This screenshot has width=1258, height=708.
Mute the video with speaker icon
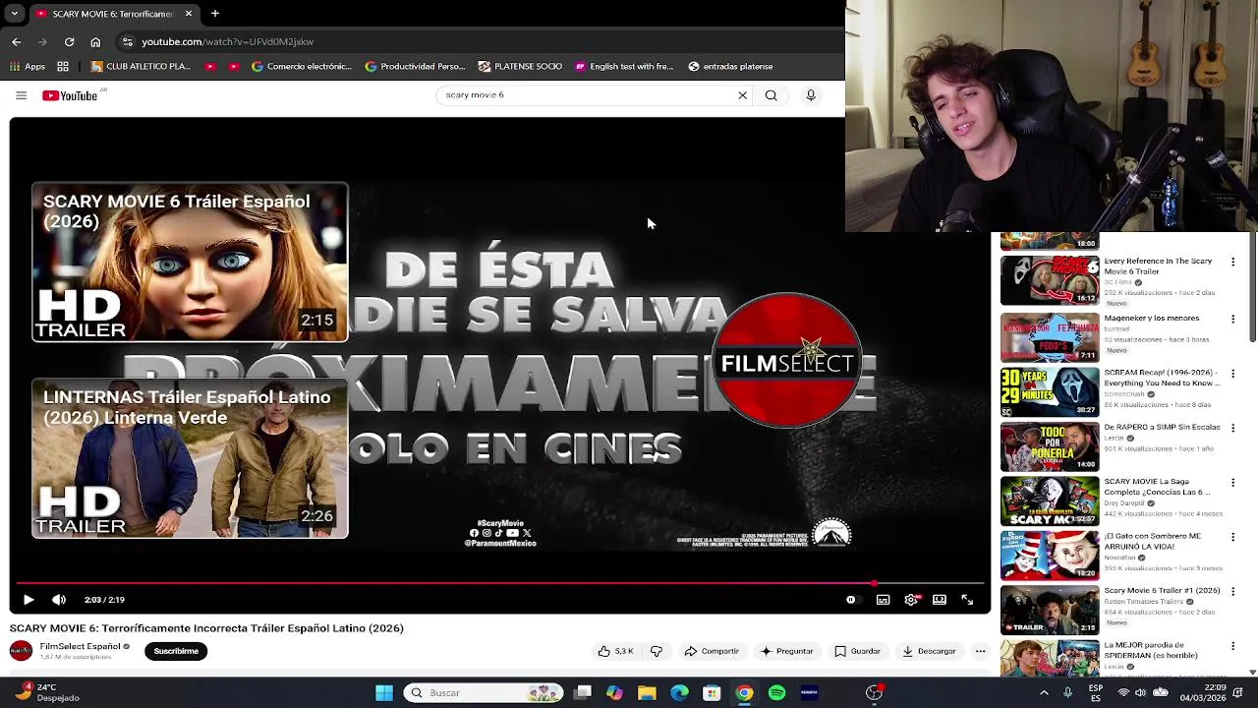(59, 600)
